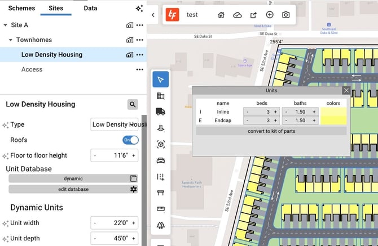Image resolution: width=378 pixels, height=246 pixels.
Task: Select the ruler measurement tool
Action: (x=160, y=209)
